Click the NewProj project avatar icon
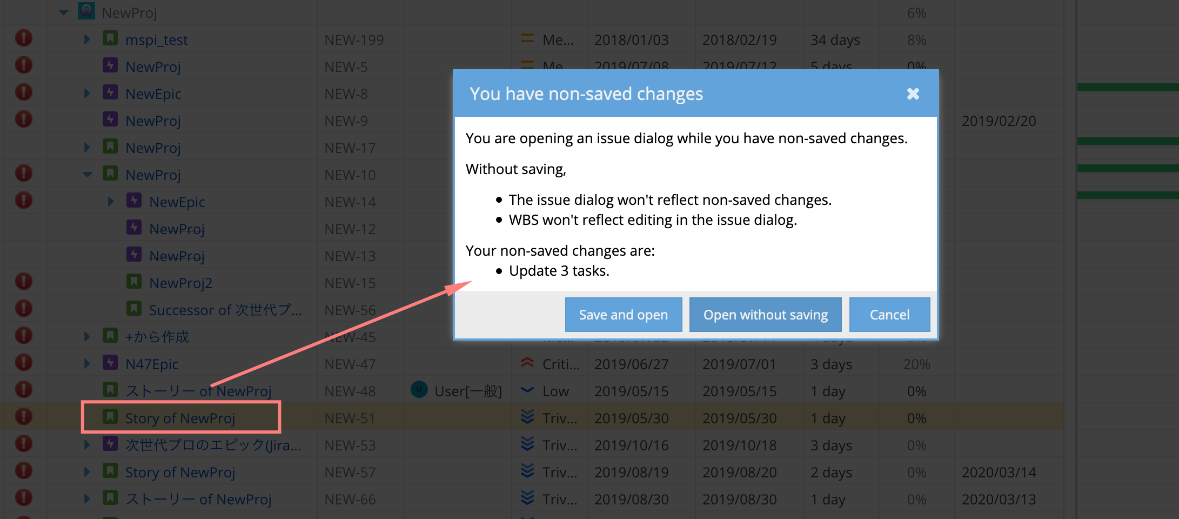 86,11
